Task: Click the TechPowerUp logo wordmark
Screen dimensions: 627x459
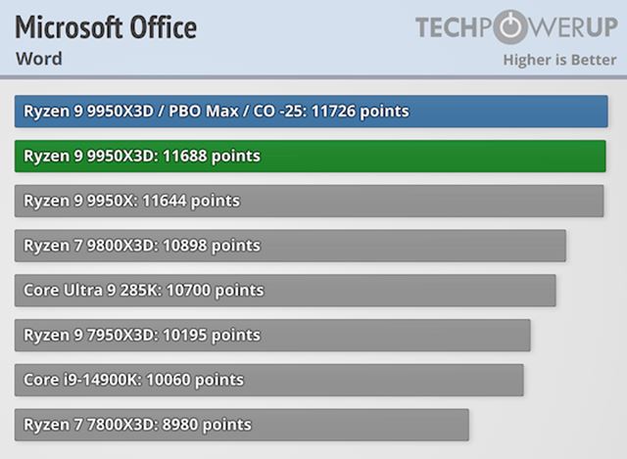Action: tap(515, 27)
